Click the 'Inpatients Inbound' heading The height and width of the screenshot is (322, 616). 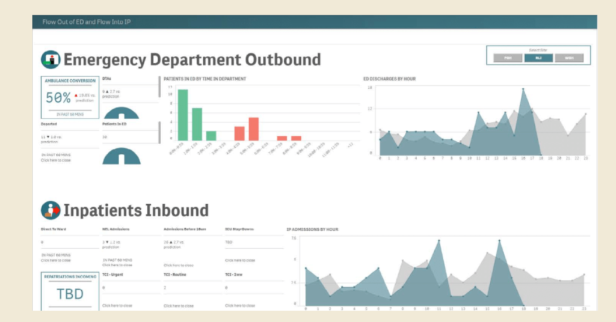point(136,211)
